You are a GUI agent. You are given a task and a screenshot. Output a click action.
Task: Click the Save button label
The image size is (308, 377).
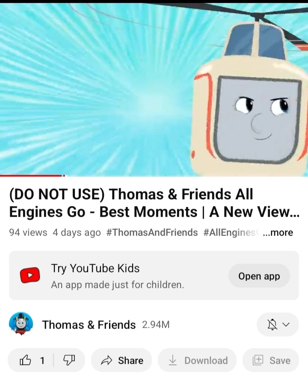[280, 360]
